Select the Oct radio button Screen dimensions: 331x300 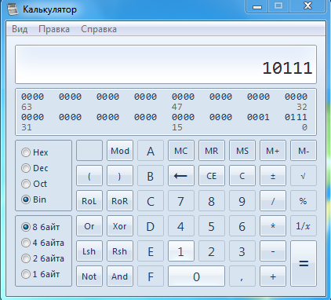tap(34, 184)
